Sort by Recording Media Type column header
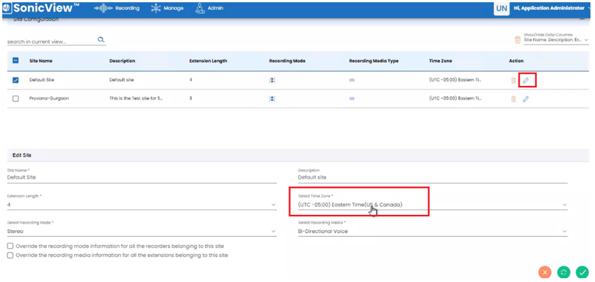The width and height of the screenshot is (595, 282). [374, 60]
